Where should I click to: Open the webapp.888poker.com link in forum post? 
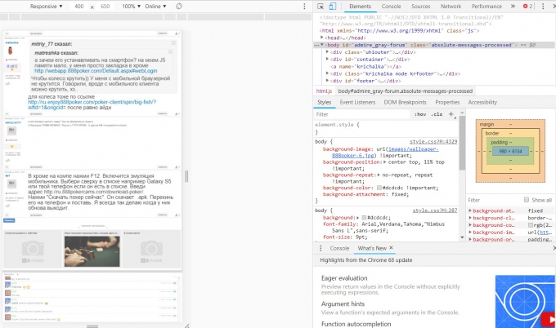click(x=96, y=71)
